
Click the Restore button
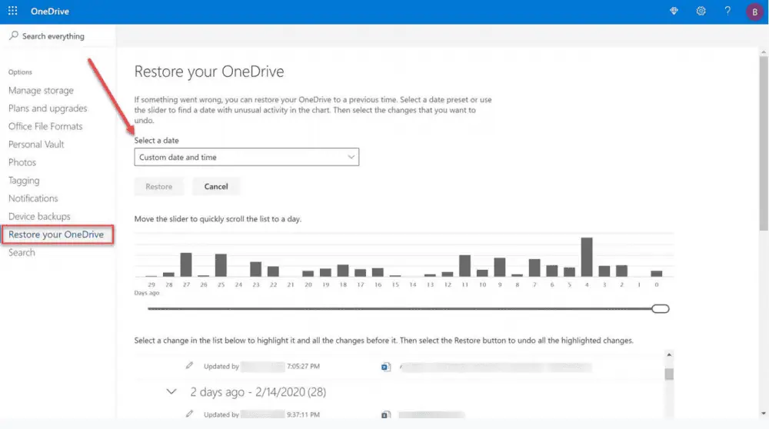point(159,186)
